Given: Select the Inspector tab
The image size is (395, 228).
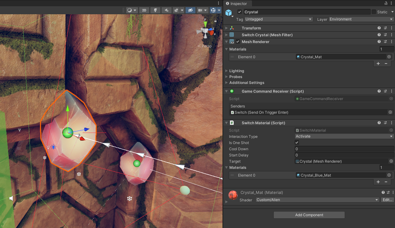Looking at the screenshot, I should (x=238, y=4).
